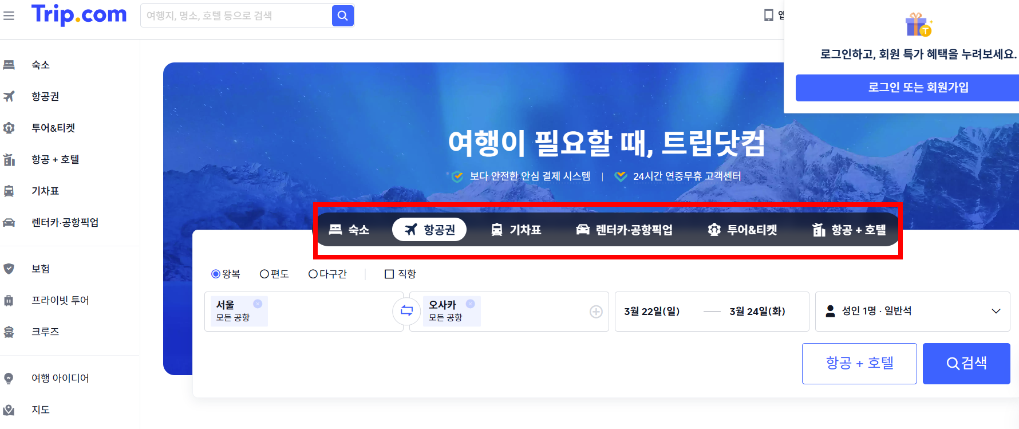
Task: Open 크루즈 text link in sidebar
Action: coord(45,332)
